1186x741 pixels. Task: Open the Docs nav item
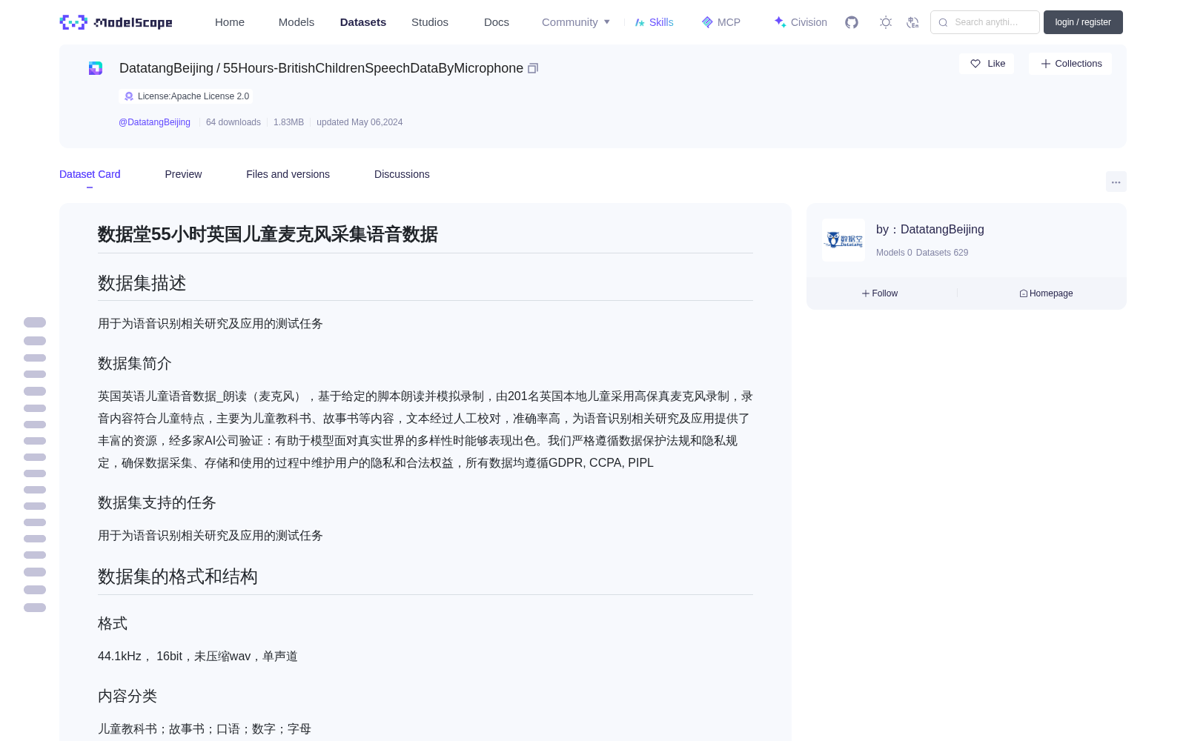[497, 22]
